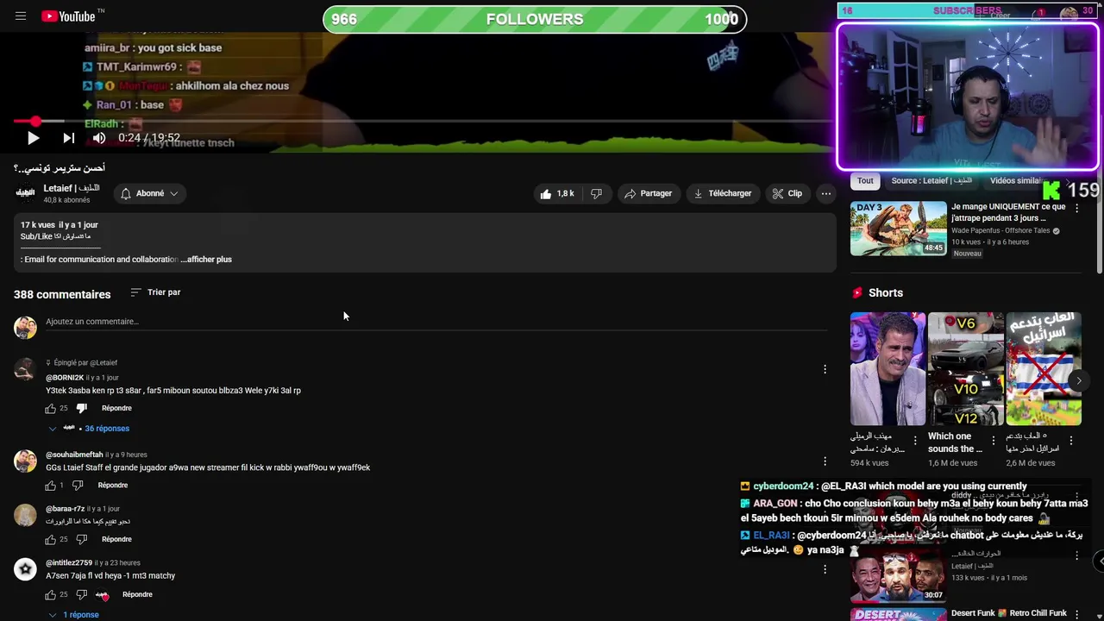Screen dimensions: 1104x621
Task: Open @souhaibmeftah profile link
Action: pos(74,455)
